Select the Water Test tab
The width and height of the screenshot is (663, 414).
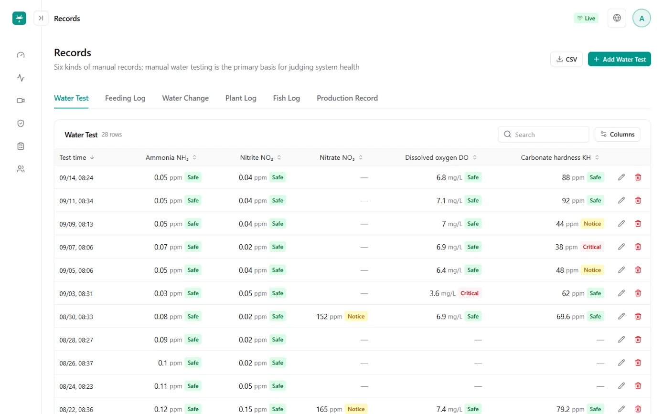click(71, 98)
